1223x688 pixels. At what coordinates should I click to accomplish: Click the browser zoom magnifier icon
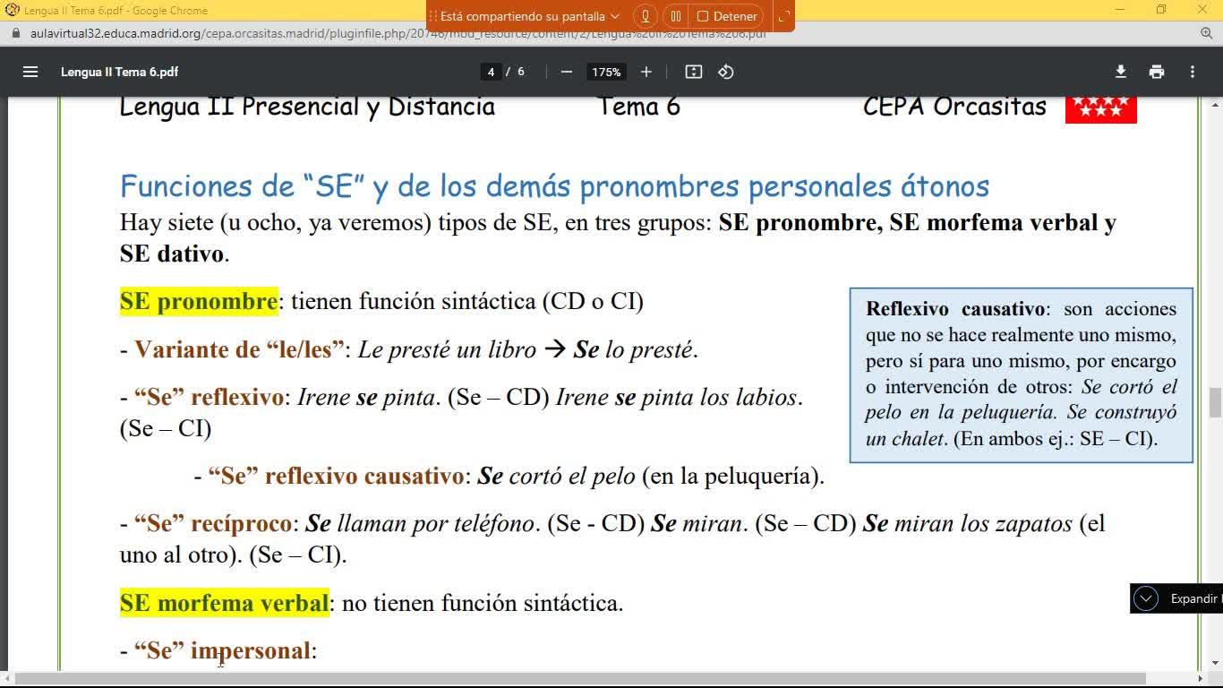click(1206, 33)
